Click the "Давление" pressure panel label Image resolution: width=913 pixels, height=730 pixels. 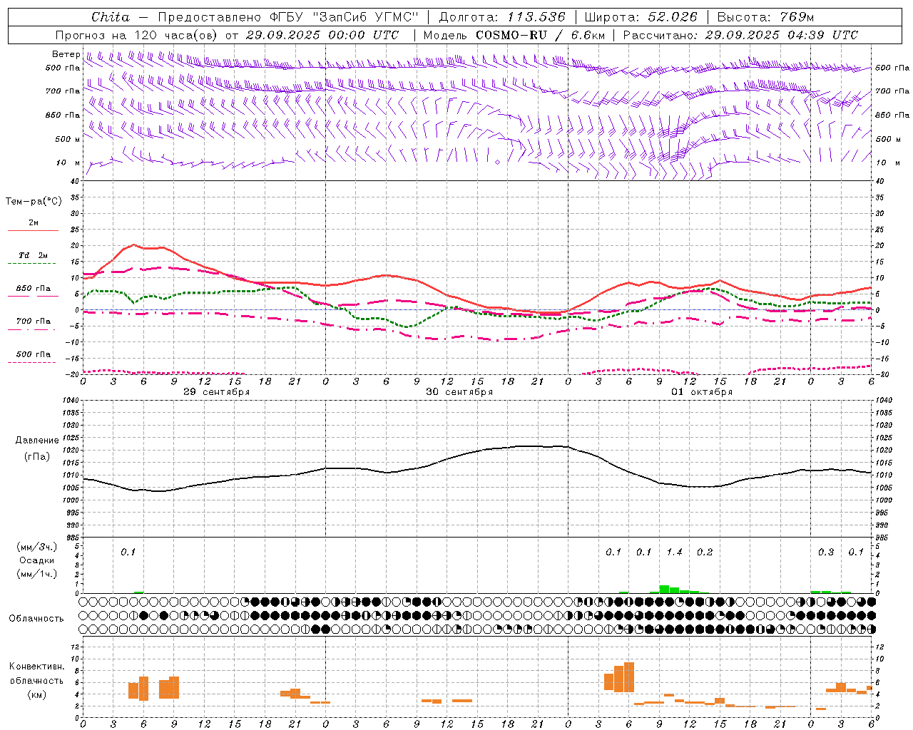(37, 441)
